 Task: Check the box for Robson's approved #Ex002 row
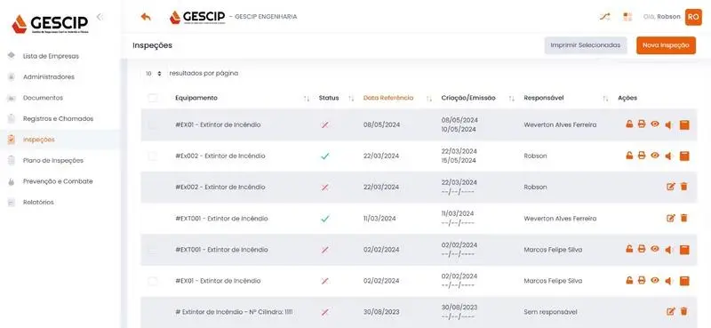153,156
